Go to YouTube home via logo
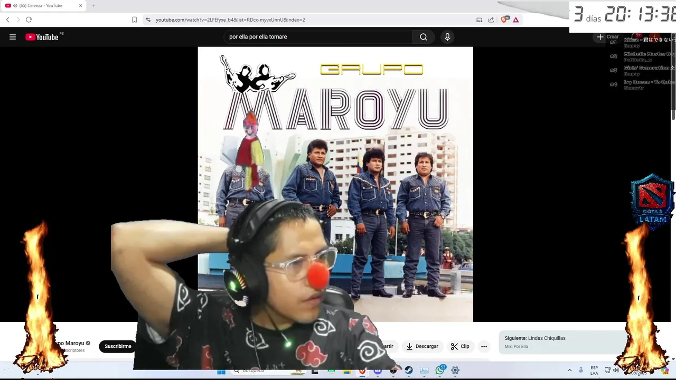This screenshot has height=380, width=676. coord(42,37)
